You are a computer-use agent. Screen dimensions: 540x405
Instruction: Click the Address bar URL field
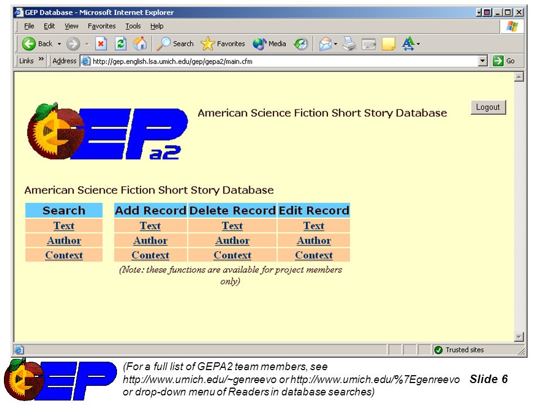tap(284, 61)
